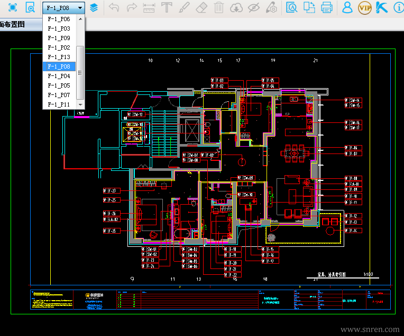Click the layout list scrollbar thumb
Viewport: 404px width, 336px height.
point(80,72)
